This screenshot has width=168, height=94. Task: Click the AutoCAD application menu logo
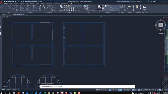pos(1,2)
